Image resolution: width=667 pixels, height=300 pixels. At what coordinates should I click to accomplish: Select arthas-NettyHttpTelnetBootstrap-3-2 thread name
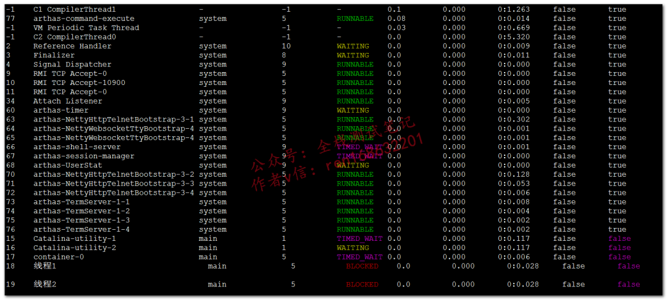pyautogui.click(x=114, y=174)
